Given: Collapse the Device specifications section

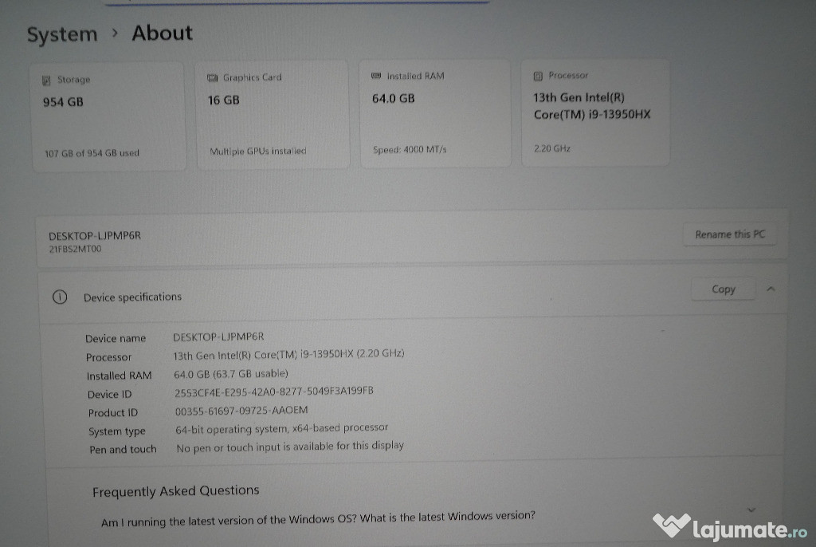Looking at the screenshot, I should (x=771, y=289).
